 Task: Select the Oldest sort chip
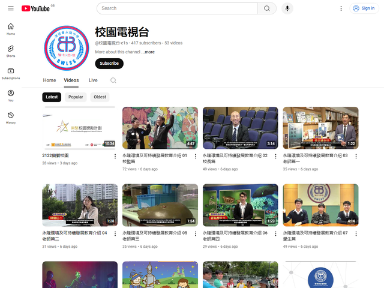(x=100, y=97)
